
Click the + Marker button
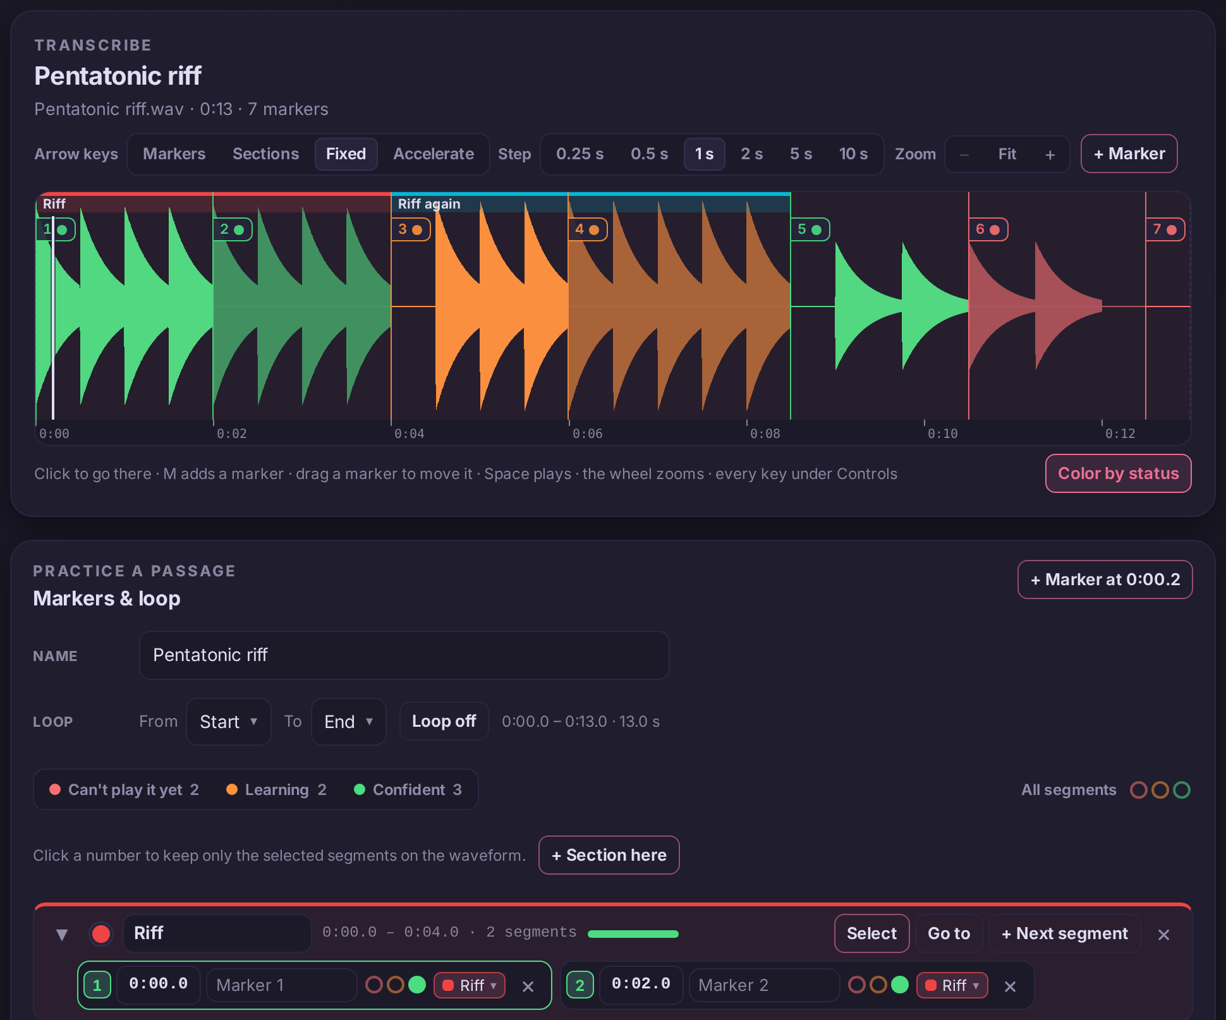coord(1129,154)
